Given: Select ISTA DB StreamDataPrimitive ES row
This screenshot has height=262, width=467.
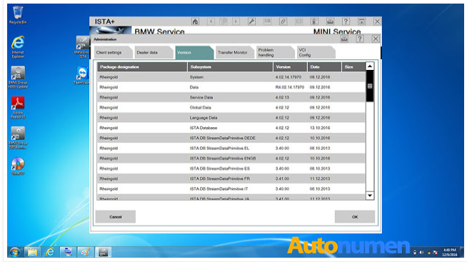Looking at the screenshot, I should pyautogui.click(x=231, y=168).
